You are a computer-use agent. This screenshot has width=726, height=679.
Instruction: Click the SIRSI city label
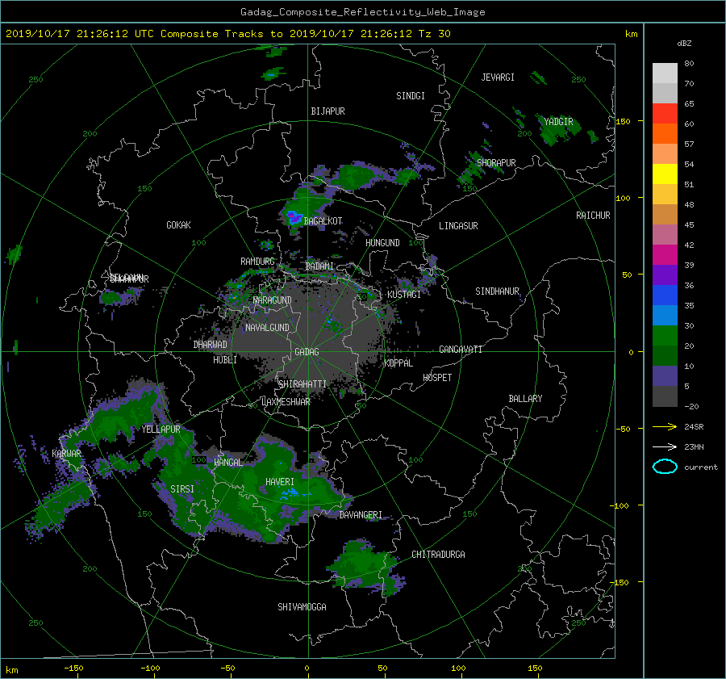coord(182,489)
